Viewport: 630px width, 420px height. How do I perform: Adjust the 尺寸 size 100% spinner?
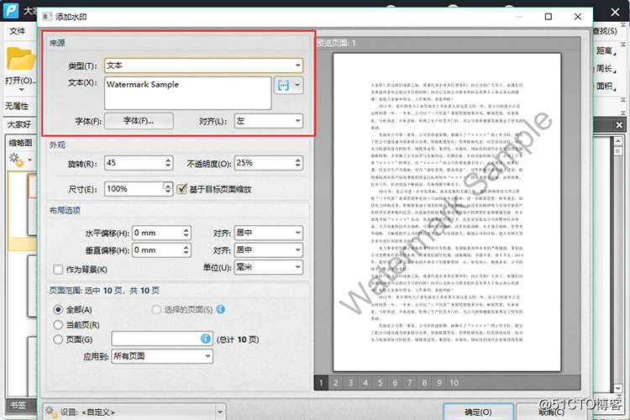(x=168, y=189)
